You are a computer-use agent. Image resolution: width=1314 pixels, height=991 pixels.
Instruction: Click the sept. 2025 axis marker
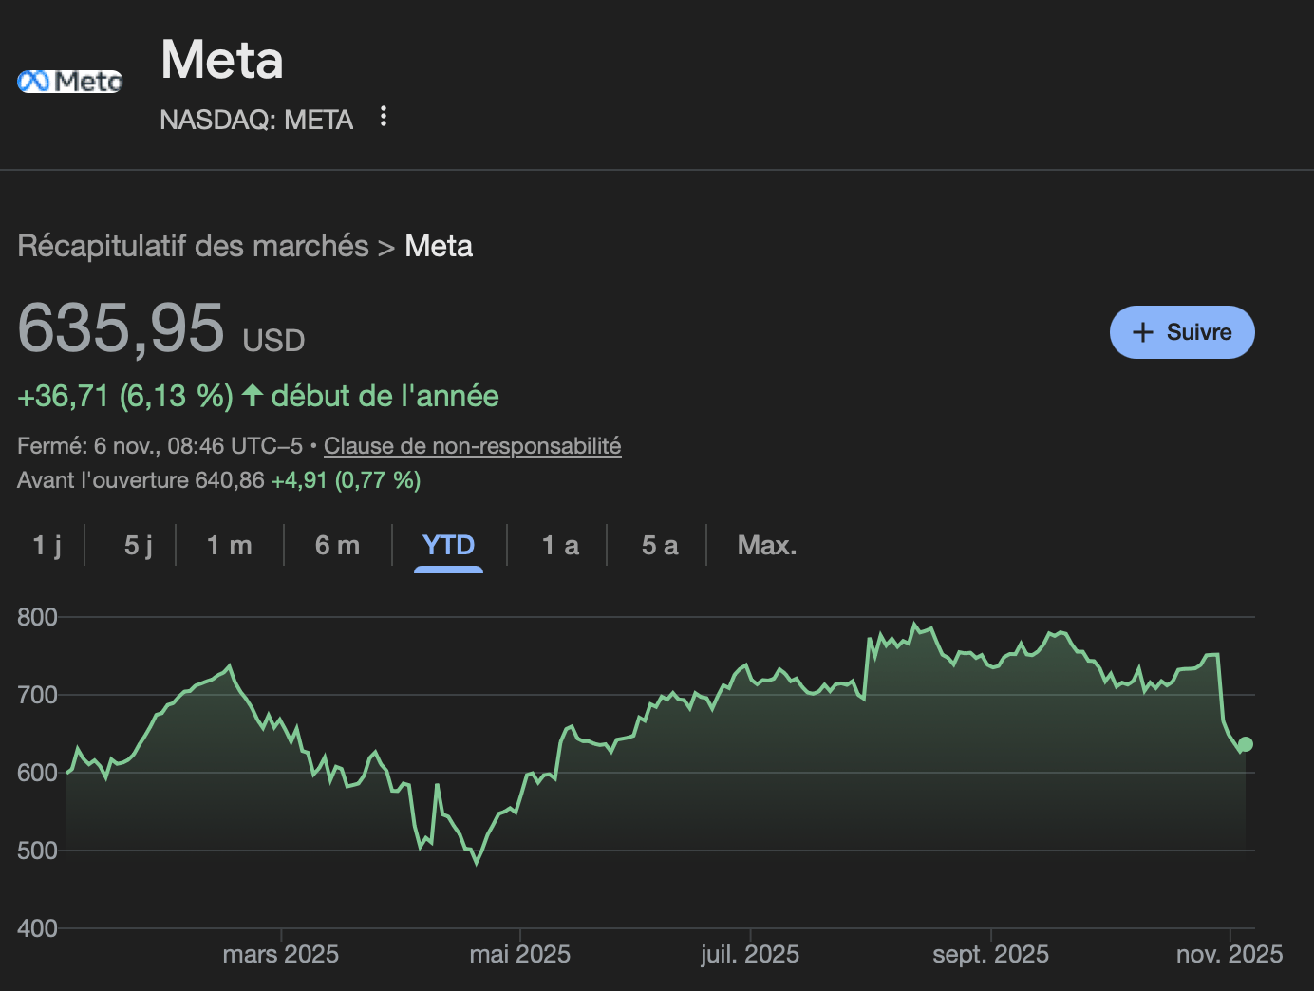point(990,954)
